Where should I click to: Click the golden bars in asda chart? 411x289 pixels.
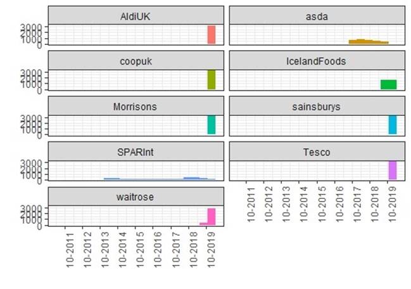coord(368,42)
